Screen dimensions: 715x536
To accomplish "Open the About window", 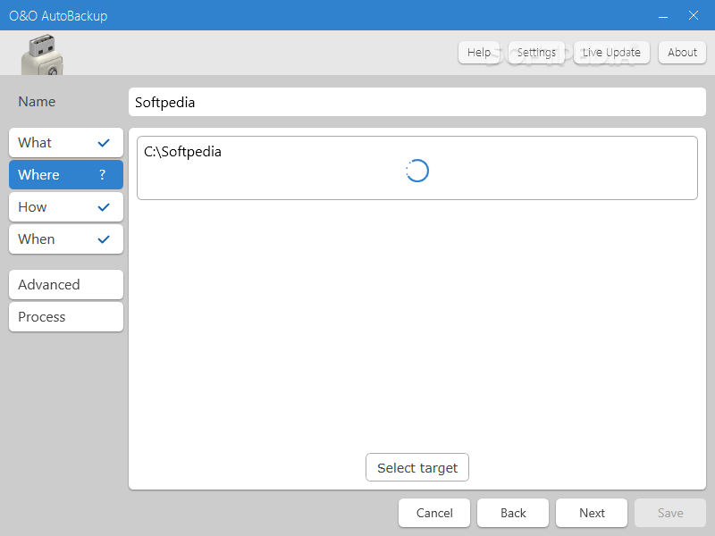I will click(682, 53).
